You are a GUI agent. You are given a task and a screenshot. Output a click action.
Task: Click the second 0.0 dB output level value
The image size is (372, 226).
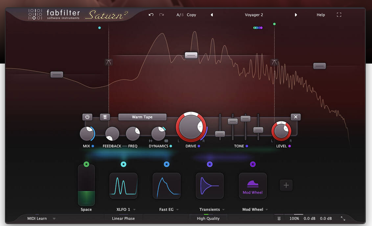[x=326, y=218]
